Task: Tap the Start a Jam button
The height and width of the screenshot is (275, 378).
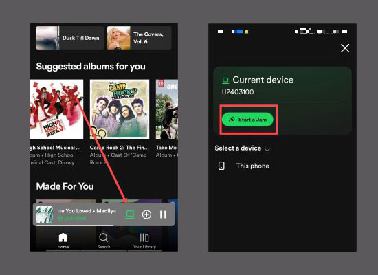Action: click(247, 120)
